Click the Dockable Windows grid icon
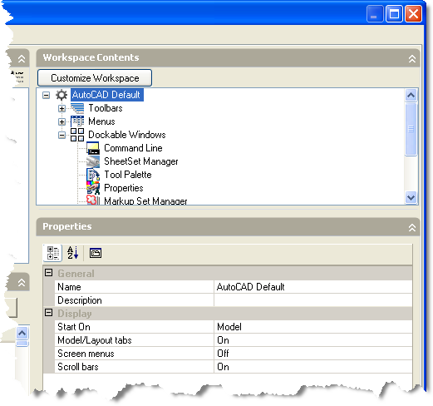This screenshot has height=406, width=433. click(77, 135)
